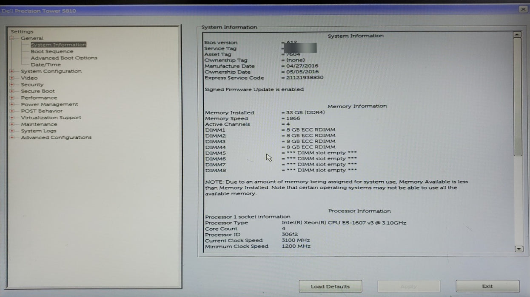Select System Logs category label
The image size is (530, 297).
coord(38,131)
